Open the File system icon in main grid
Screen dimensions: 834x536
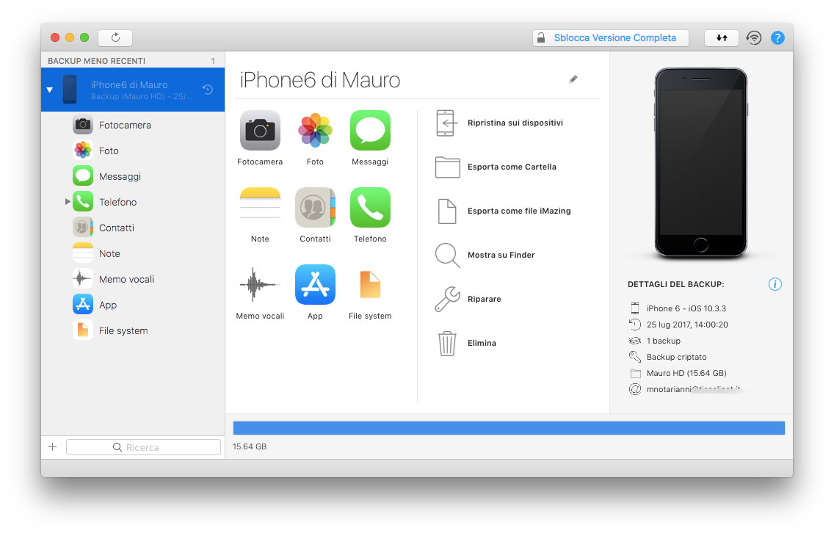coord(370,284)
